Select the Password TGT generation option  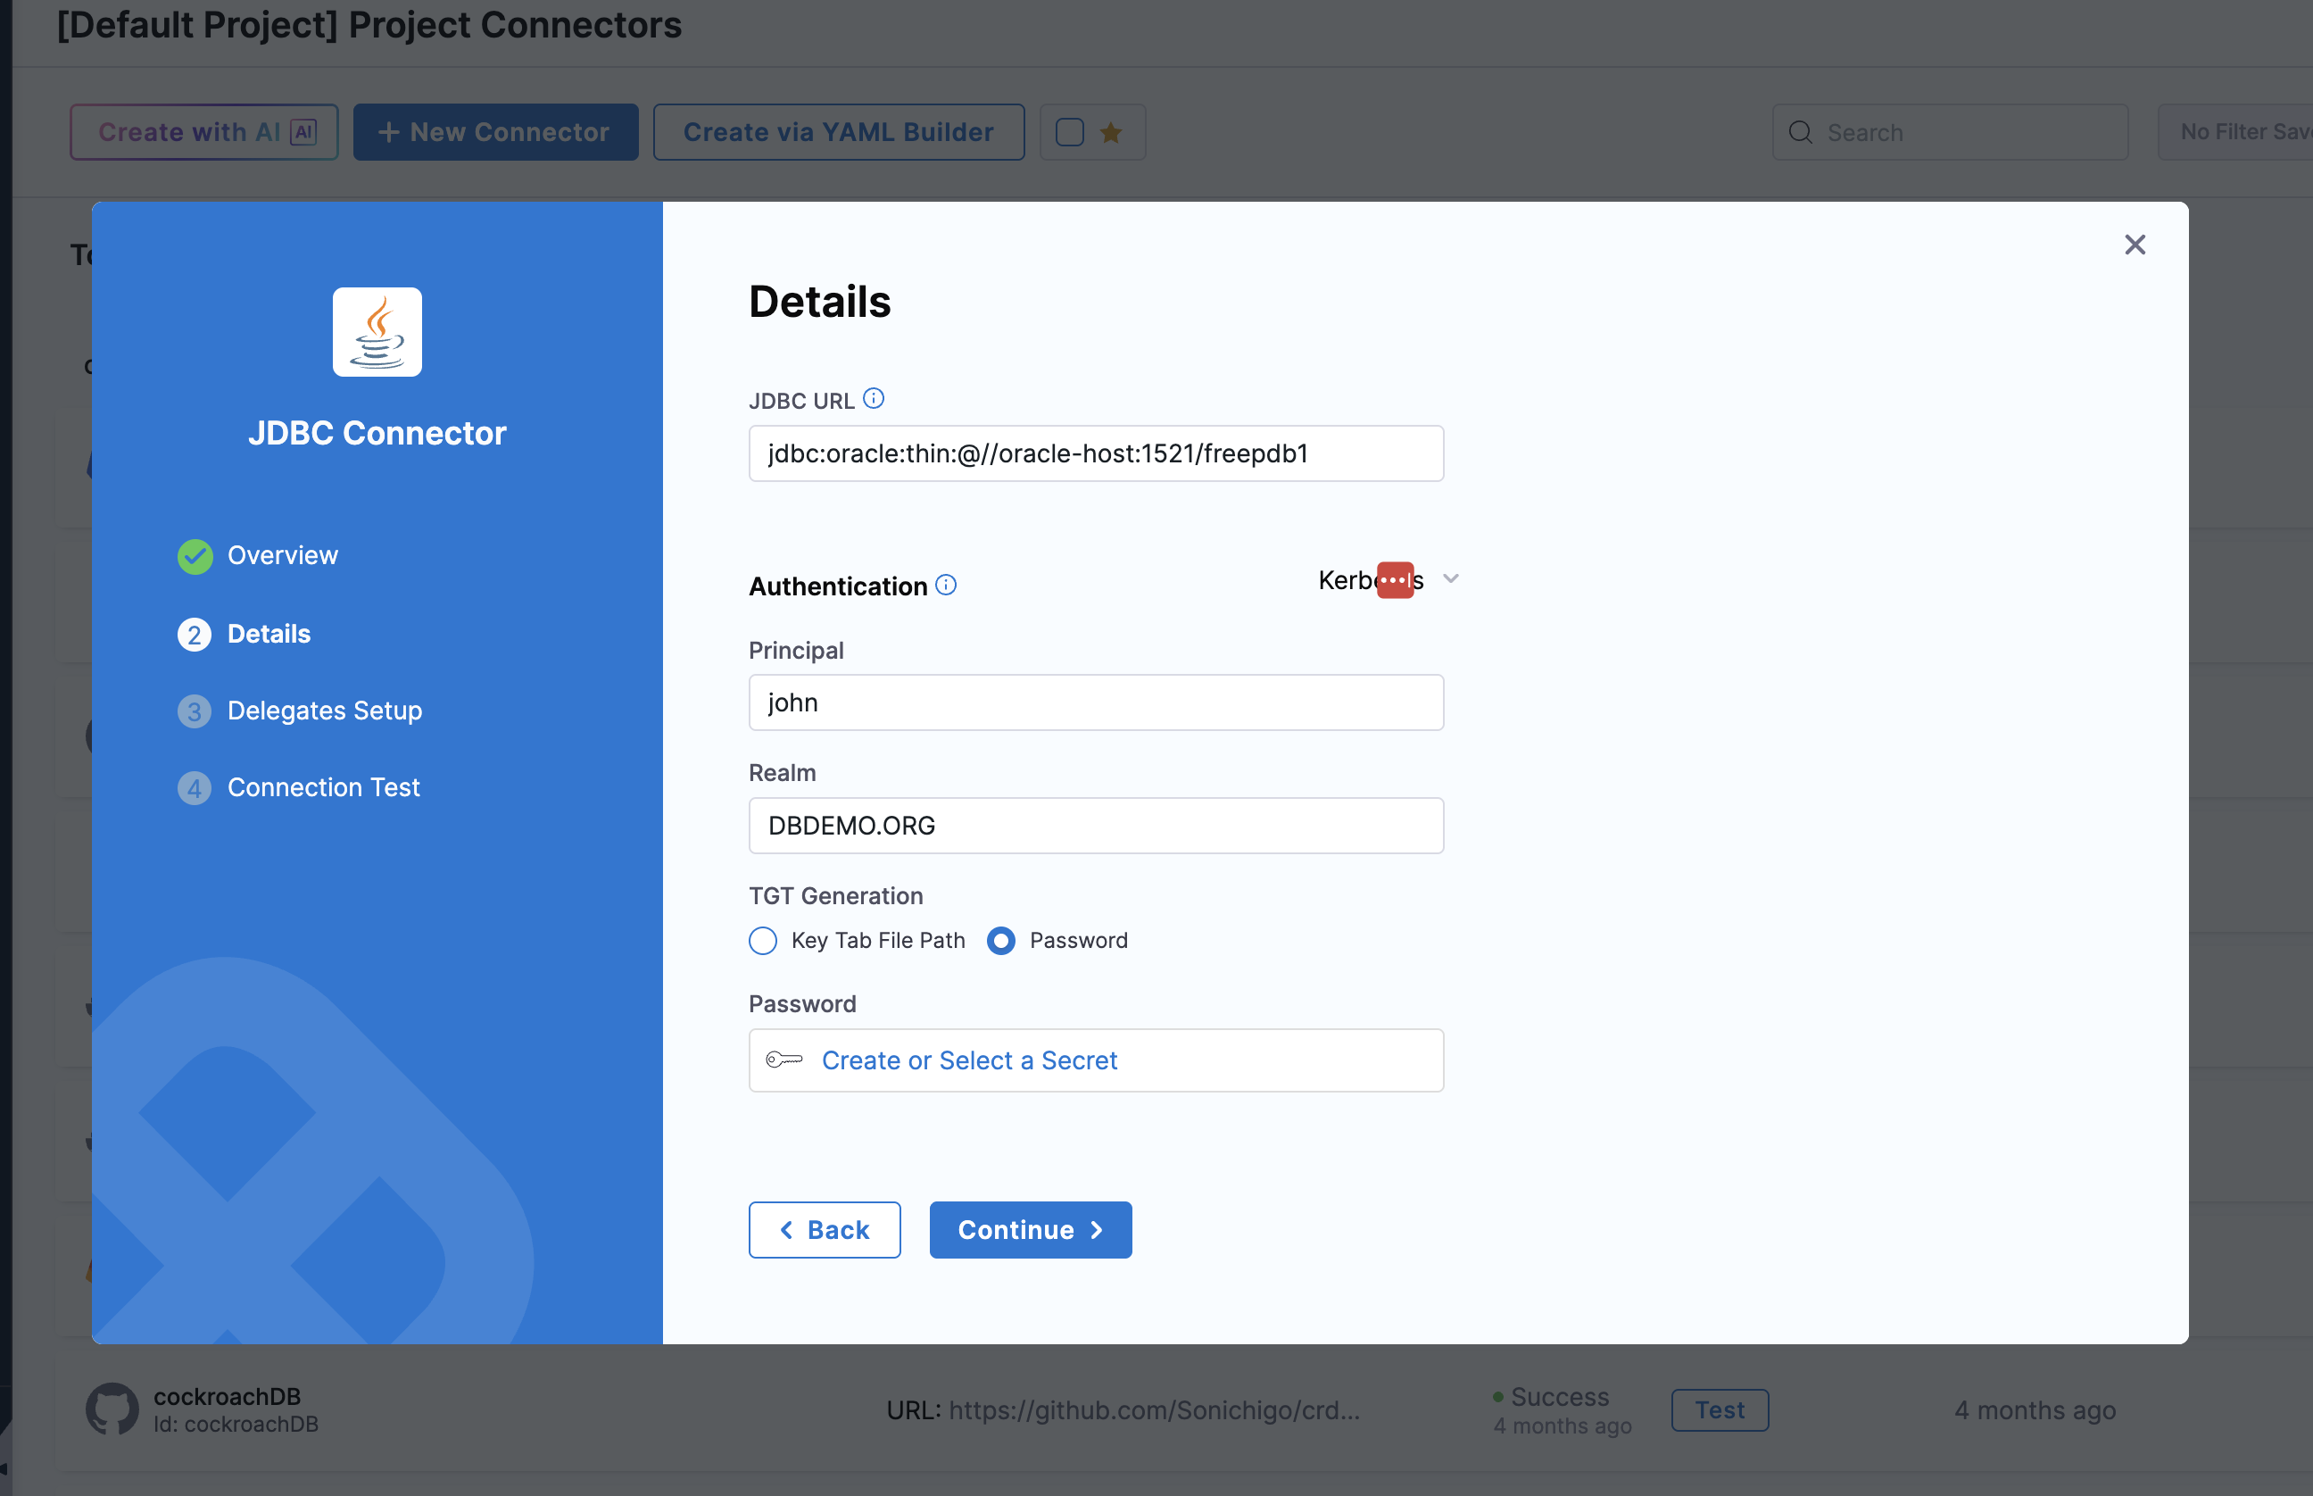pyautogui.click(x=1001, y=940)
